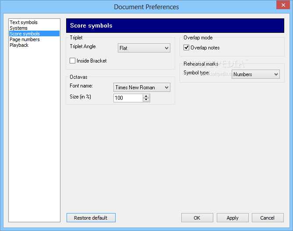This screenshot has height=231, width=293.
Task: Cancel the Document Preferences dialog
Action: [x=268, y=218]
